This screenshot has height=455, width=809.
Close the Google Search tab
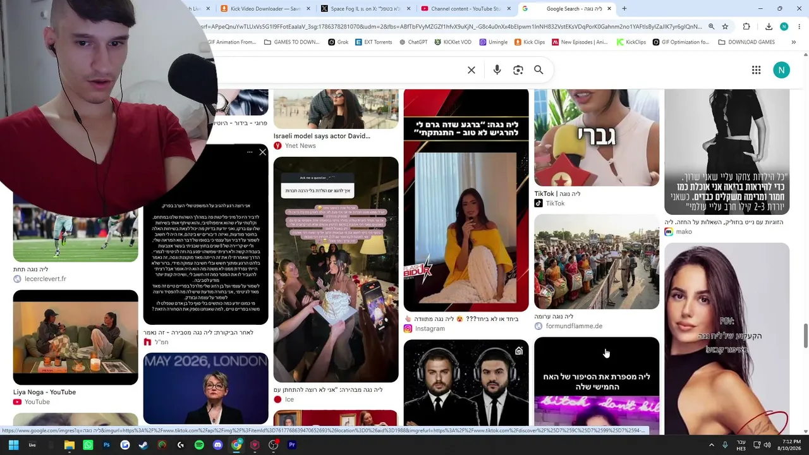(x=609, y=8)
